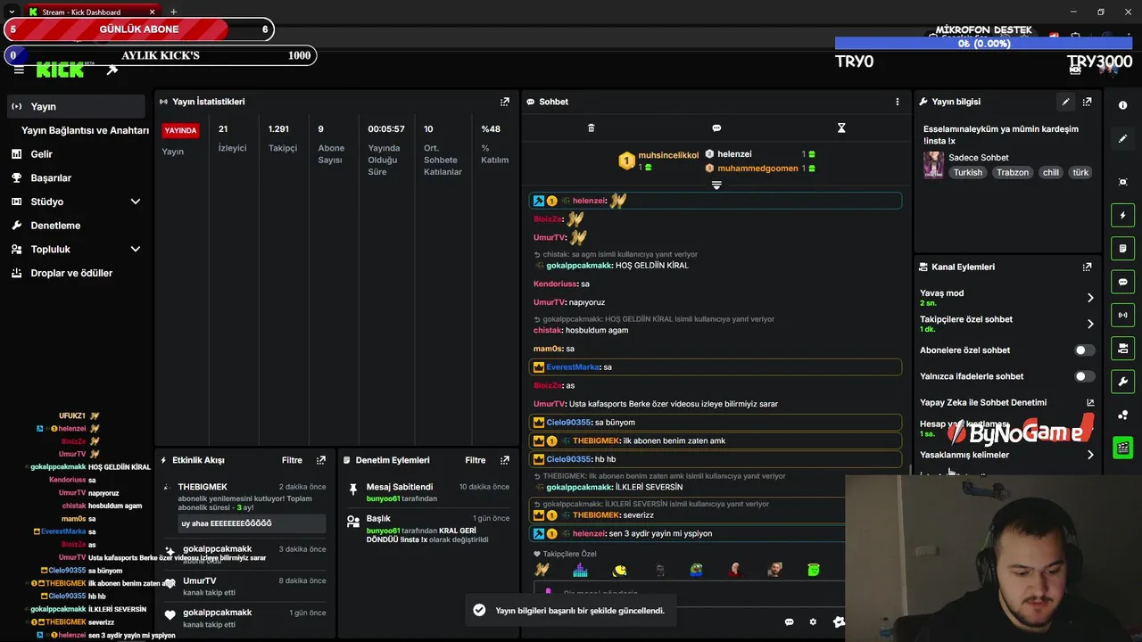Open Yayın Bağlantısı ve Anahtarı page
Image resolution: width=1142 pixels, height=642 pixels.
pyautogui.click(x=85, y=130)
